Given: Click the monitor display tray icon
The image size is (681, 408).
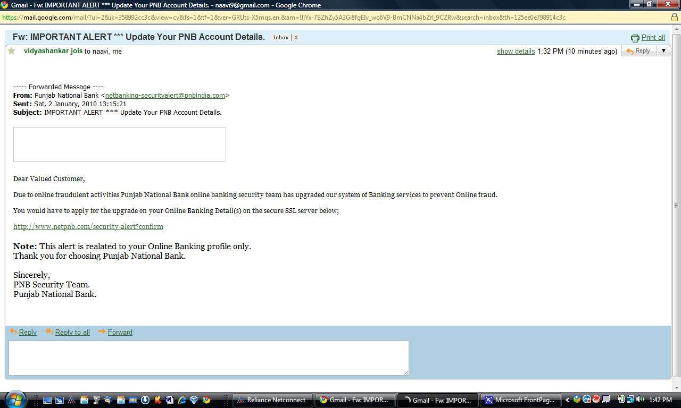Looking at the screenshot, I should click(606, 399).
